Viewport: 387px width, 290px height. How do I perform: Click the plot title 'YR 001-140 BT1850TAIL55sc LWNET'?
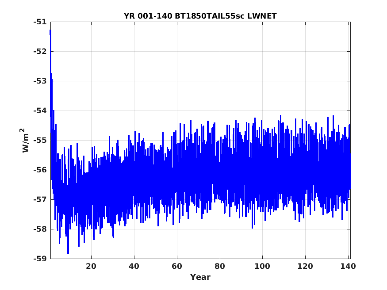pos(200,16)
